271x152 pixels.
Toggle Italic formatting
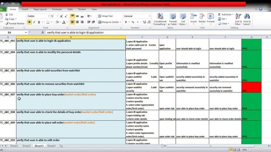34,22
